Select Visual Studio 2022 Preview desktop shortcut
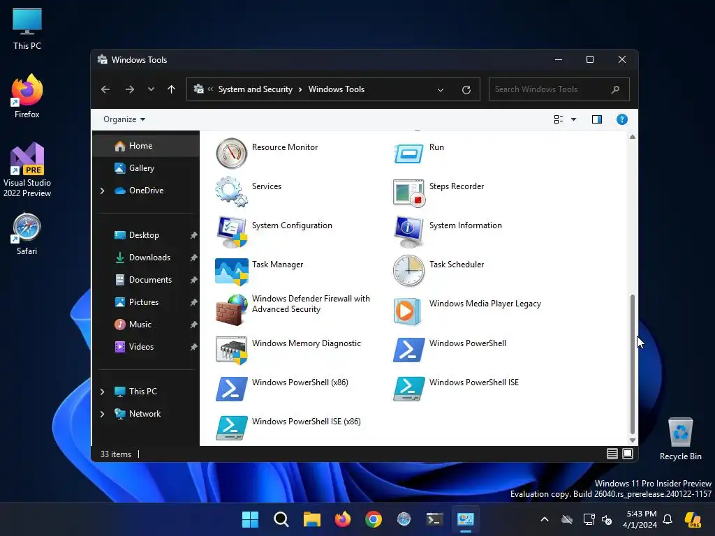Screen dimensions: 715x536 click(27, 170)
